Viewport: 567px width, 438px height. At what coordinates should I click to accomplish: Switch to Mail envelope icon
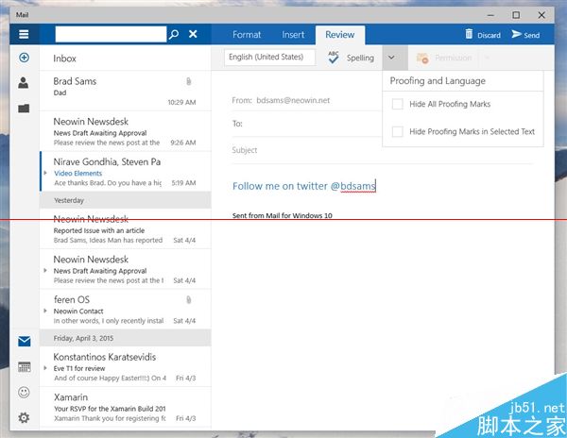pyautogui.click(x=25, y=341)
